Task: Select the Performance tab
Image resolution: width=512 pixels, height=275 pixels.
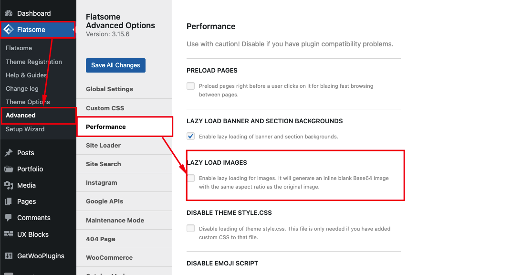Action: (125, 127)
